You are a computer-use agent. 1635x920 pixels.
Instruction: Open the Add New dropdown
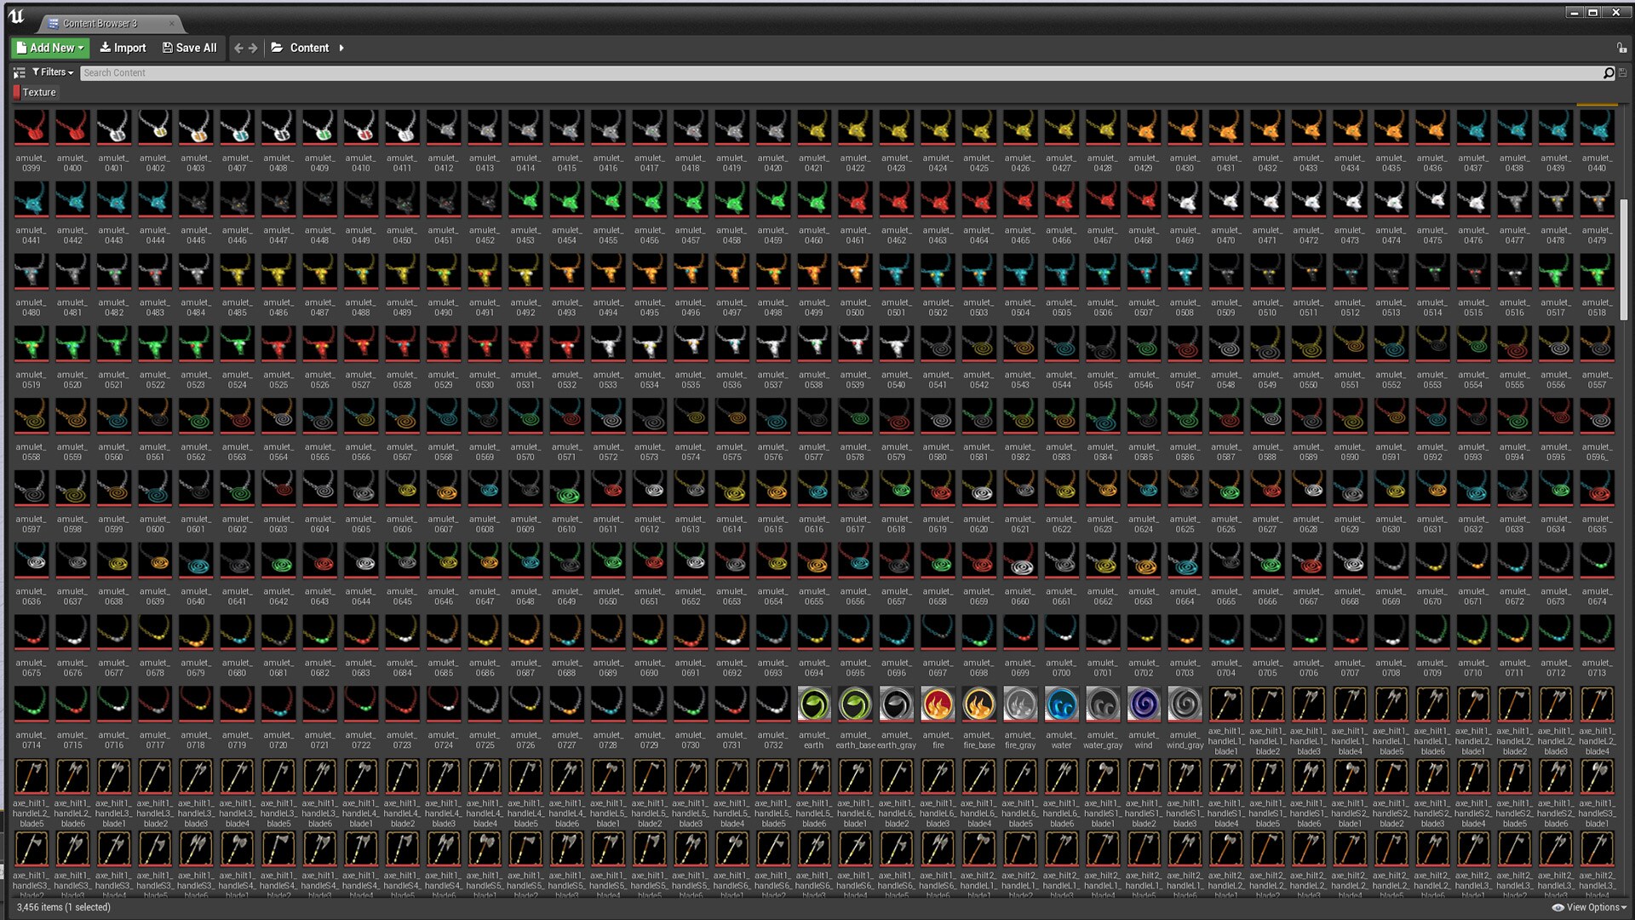50,49
